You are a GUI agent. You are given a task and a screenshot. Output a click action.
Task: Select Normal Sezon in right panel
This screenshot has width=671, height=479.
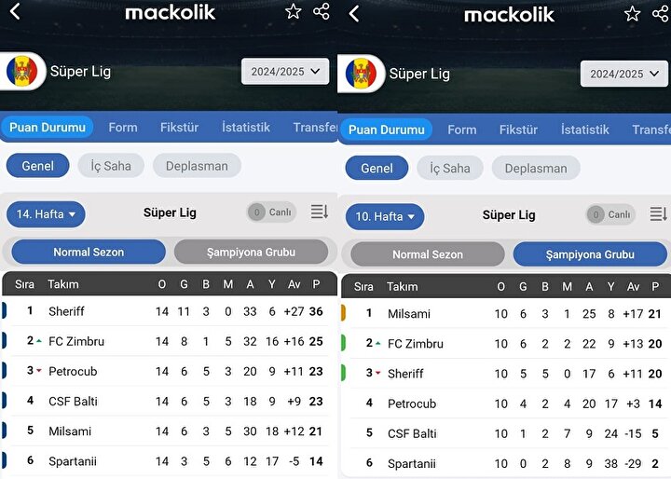point(428,254)
